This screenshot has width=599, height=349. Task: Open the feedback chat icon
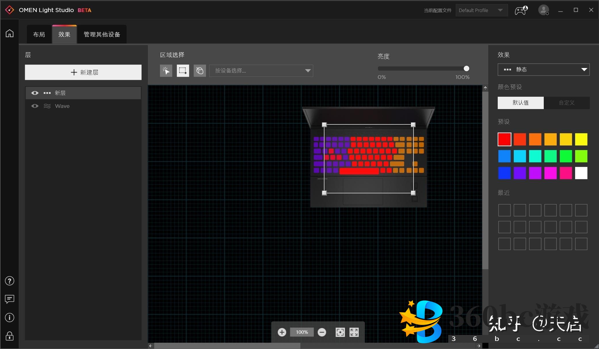(x=9, y=299)
